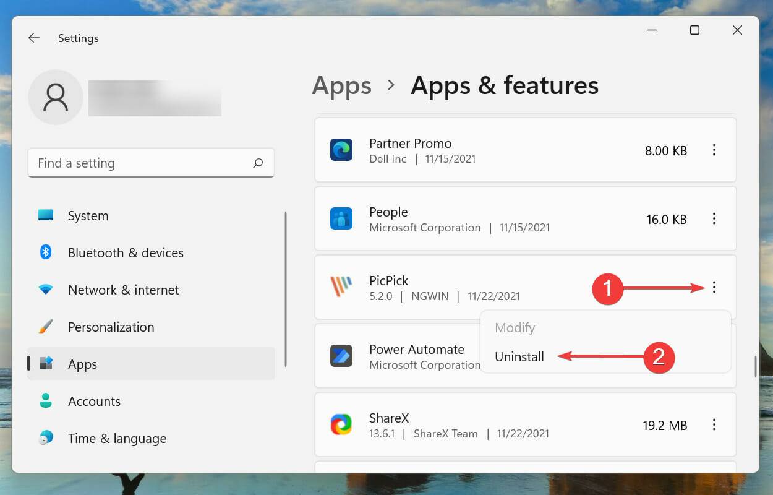773x495 pixels.
Task: Click the System monitor icon
Action: tap(46, 215)
